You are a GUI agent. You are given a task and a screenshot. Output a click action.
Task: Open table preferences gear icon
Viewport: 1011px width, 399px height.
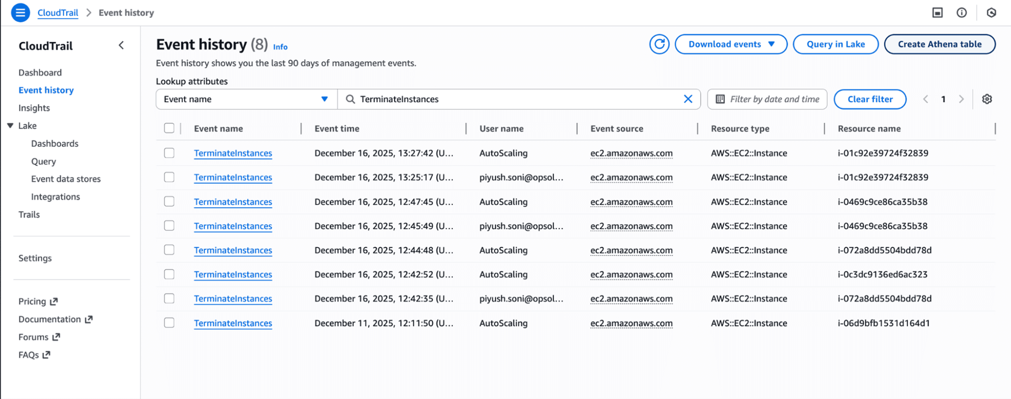click(x=987, y=99)
